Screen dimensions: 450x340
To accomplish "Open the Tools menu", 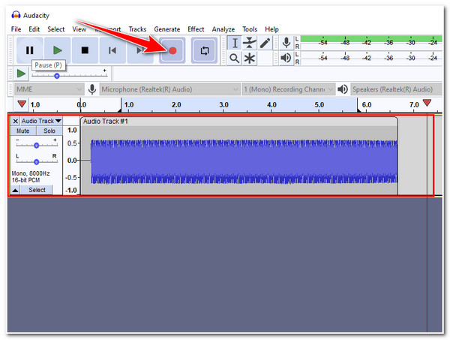I will [250, 29].
